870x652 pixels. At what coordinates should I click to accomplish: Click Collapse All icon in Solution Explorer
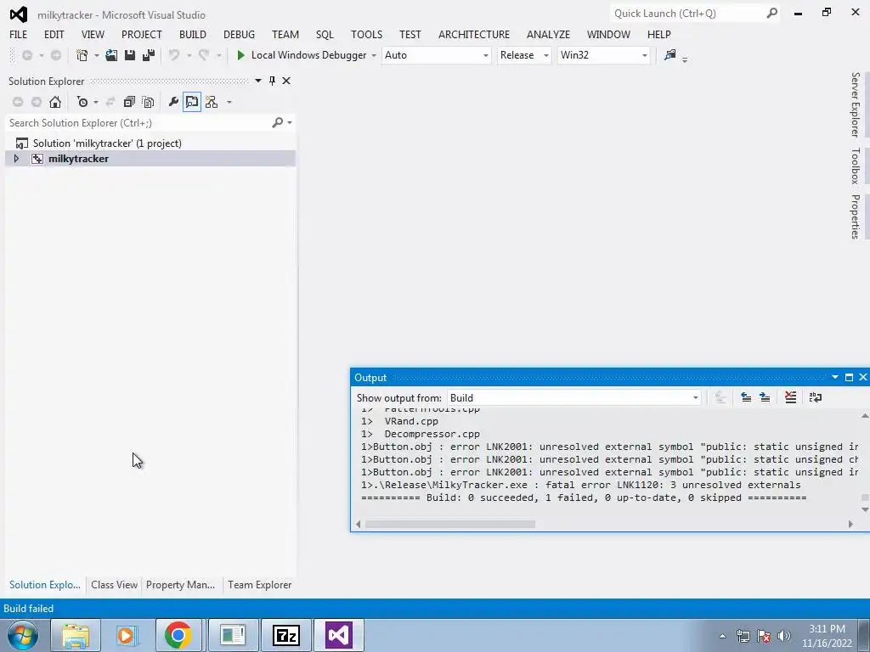pyautogui.click(x=129, y=102)
